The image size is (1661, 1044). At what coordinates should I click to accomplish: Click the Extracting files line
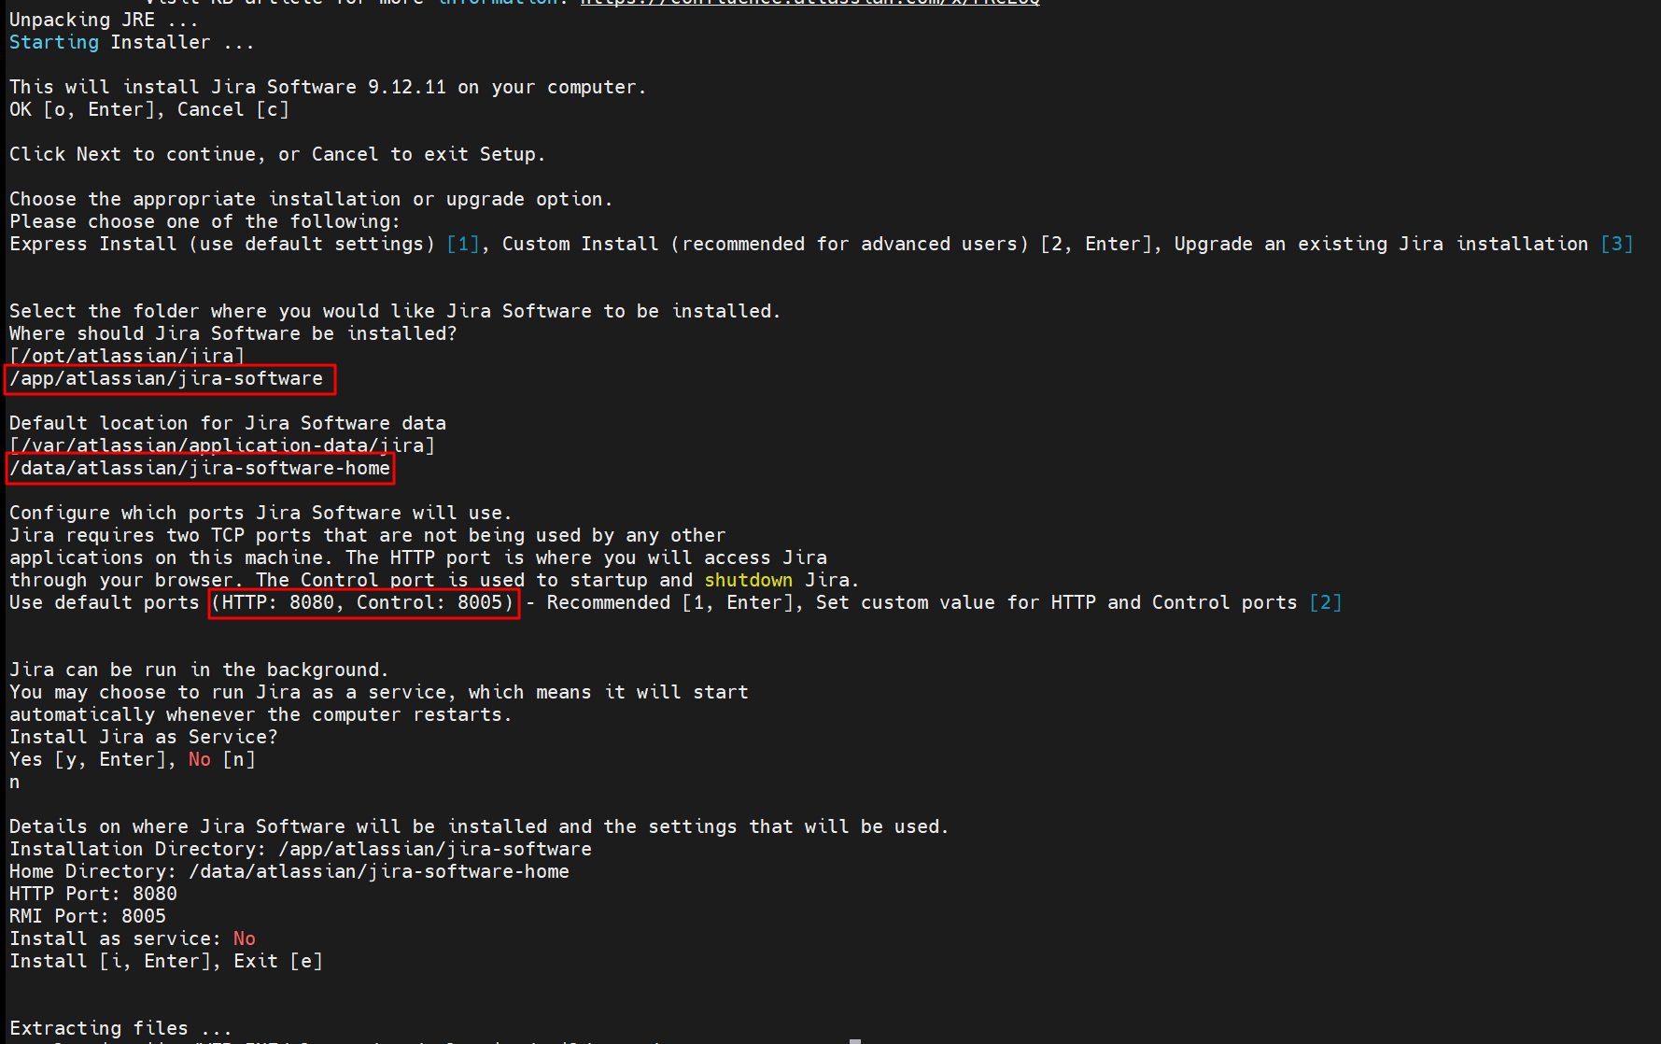click(x=120, y=1029)
